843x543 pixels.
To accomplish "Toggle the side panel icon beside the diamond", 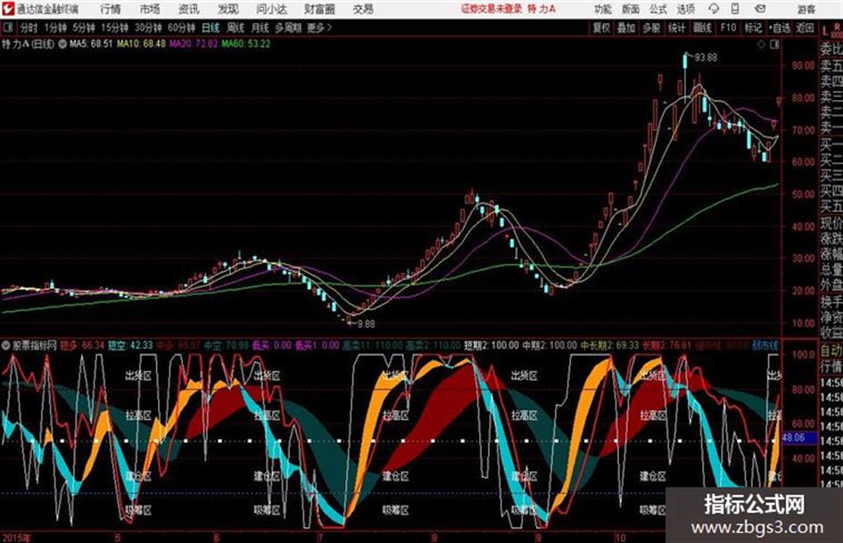I will point(774,45).
